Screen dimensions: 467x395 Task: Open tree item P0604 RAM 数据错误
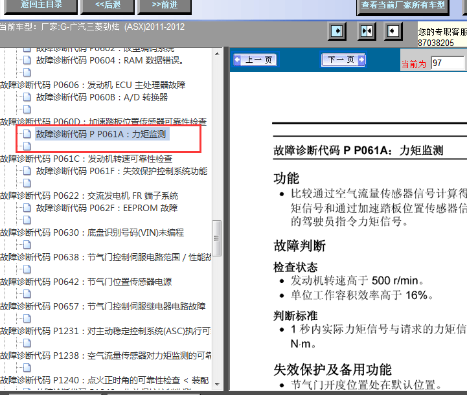(109, 60)
